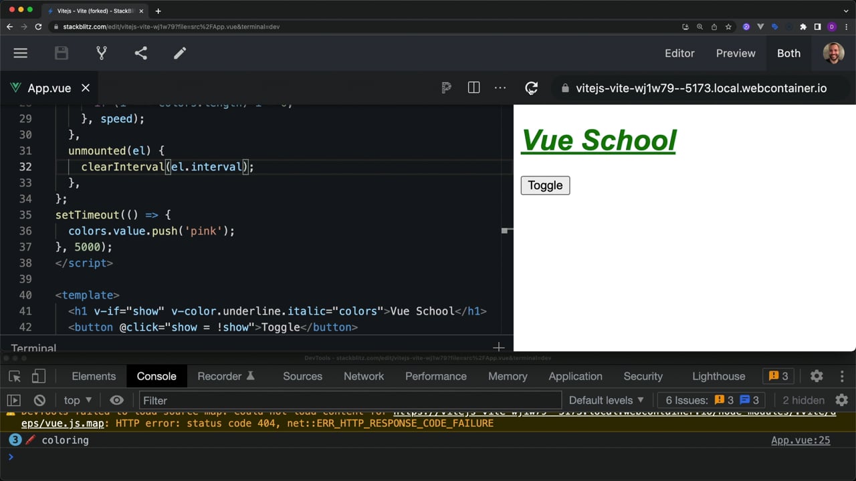Switch to Preview view
The height and width of the screenshot is (481, 856).
(736, 53)
